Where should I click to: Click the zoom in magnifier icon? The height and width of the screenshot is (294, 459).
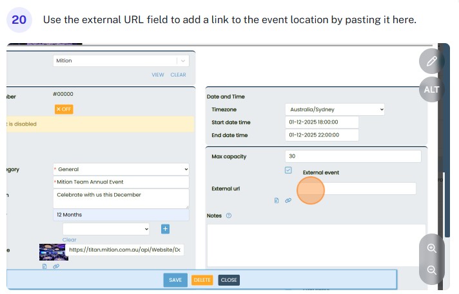coord(431,248)
